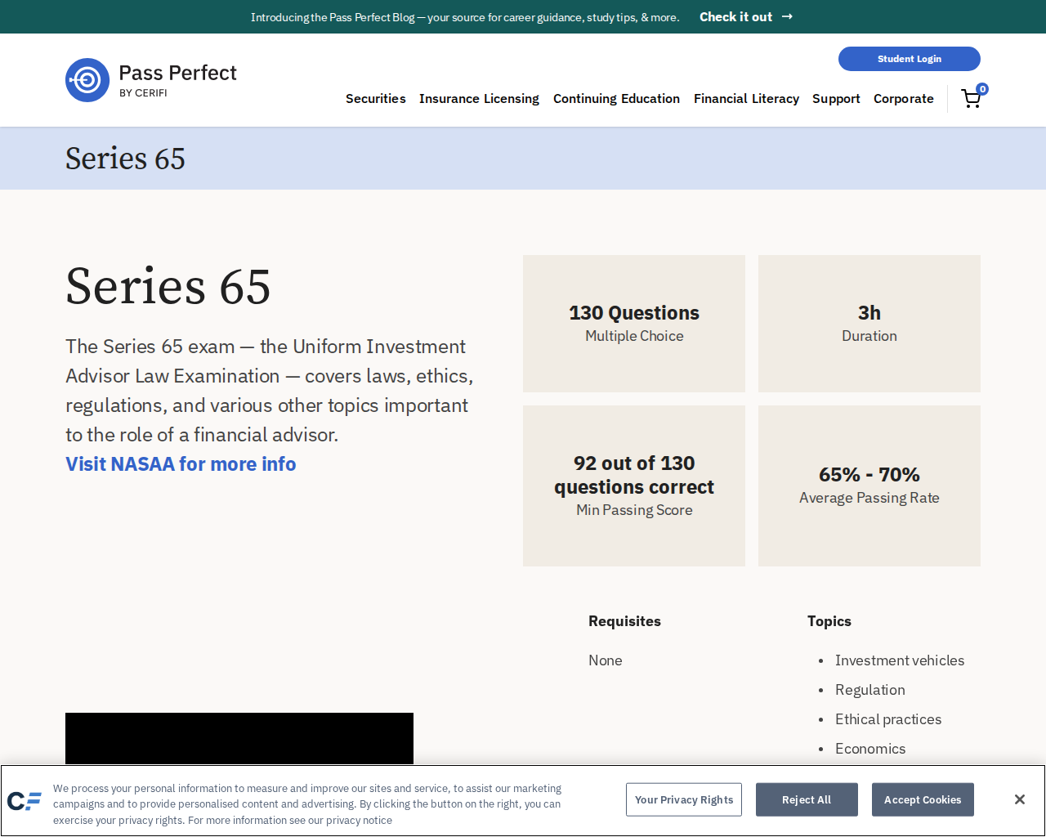Open Your Privacy Rights
The image size is (1046, 837).
pos(684,799)
